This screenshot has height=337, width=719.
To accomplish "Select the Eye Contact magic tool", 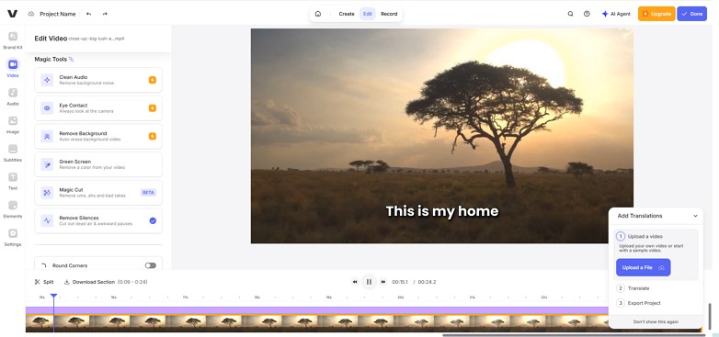I will (98, 108).
